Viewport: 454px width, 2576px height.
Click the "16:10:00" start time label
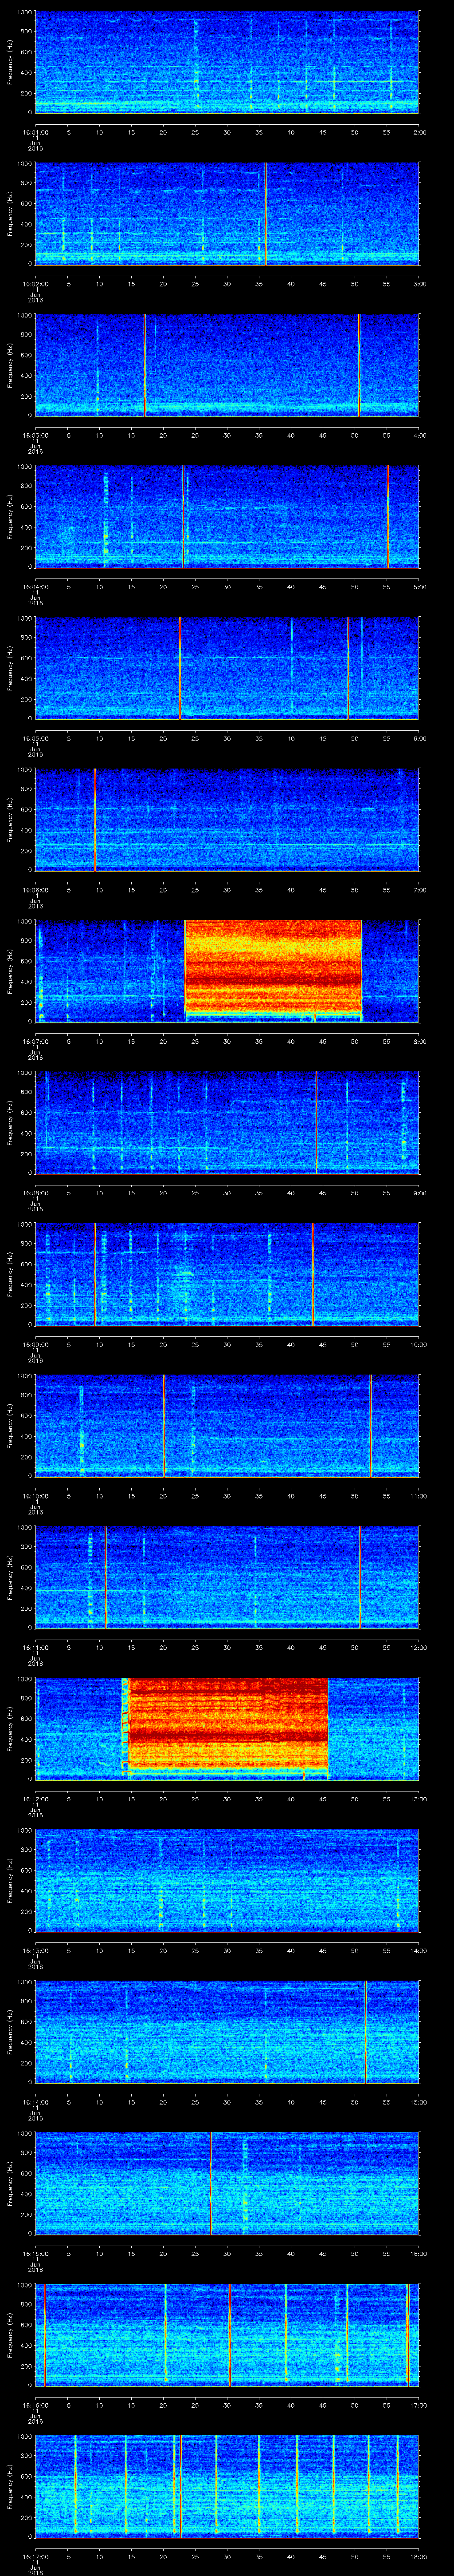tap(35, 1495)
